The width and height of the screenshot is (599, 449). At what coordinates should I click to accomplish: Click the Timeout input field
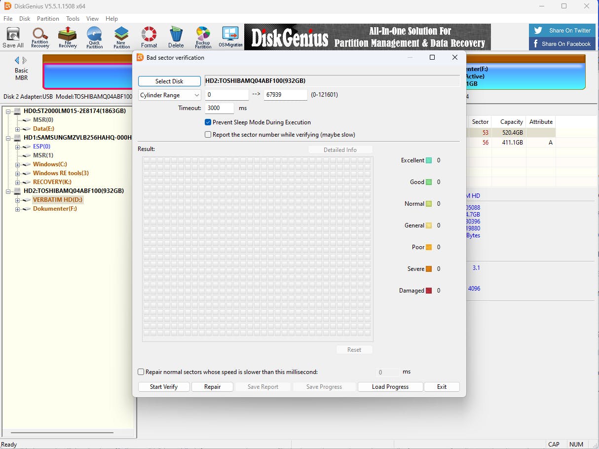coord(219,108)
